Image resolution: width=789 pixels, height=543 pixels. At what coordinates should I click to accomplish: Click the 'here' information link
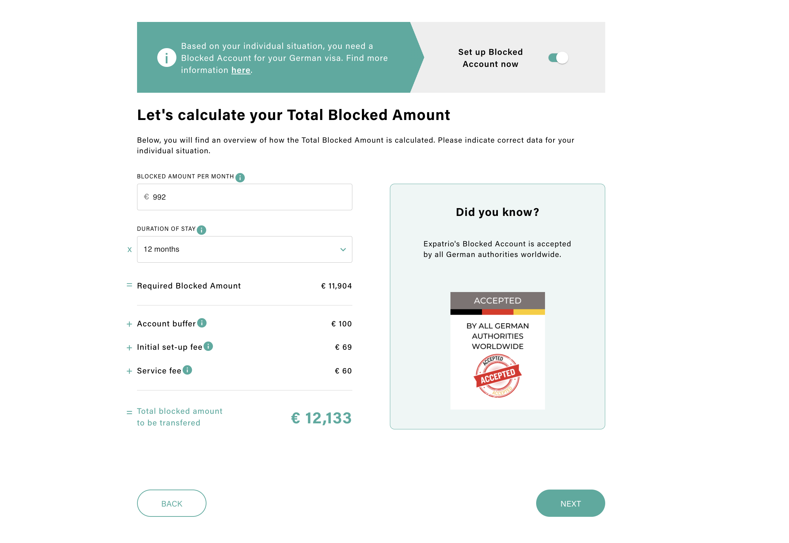pyautogui.click(x=241, y=70)
